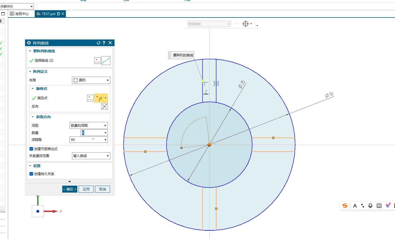
Task: Open the input method soft keyboard icon
Action: pyautogui.click(x=379, y=206)
